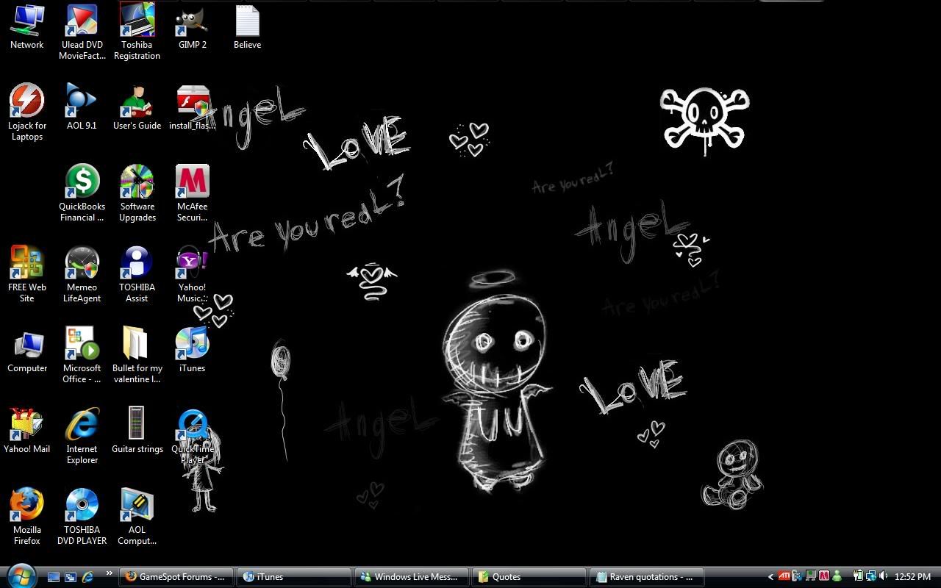Launch the AOL 9.1 shortcut
The height and width of the screenshot is (588, 941).
[x=82, y=107]
